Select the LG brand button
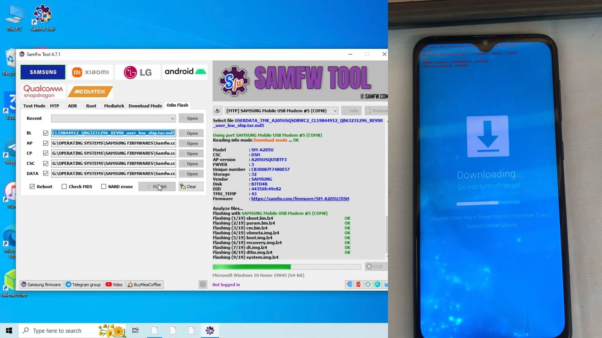 click(138, 72)
